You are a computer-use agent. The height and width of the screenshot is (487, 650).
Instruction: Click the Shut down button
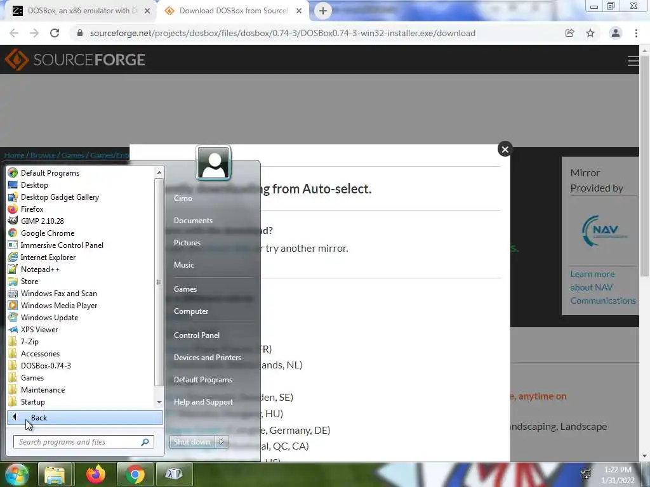[x=192, y=442]
